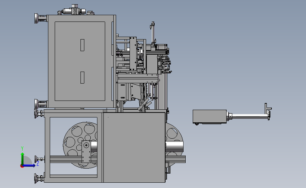The height and width of the screenshot is (188, 306).
Task: Select the lower rectangular slot in cabinet door
Action: [82, 78]
